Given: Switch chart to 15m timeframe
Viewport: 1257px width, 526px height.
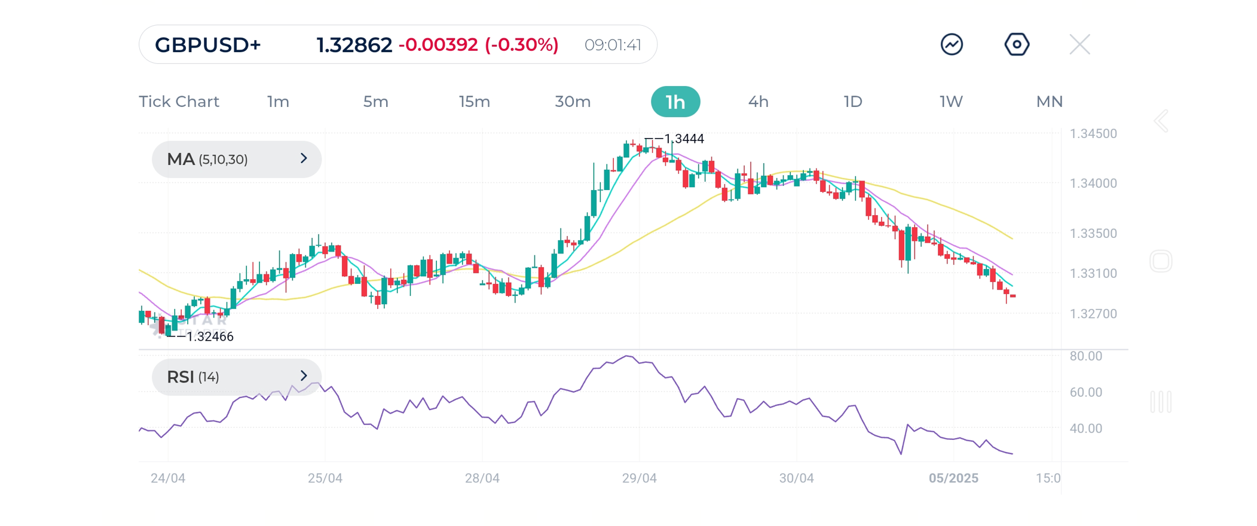Looking at the screenshot, I should [x=475, y=102].
